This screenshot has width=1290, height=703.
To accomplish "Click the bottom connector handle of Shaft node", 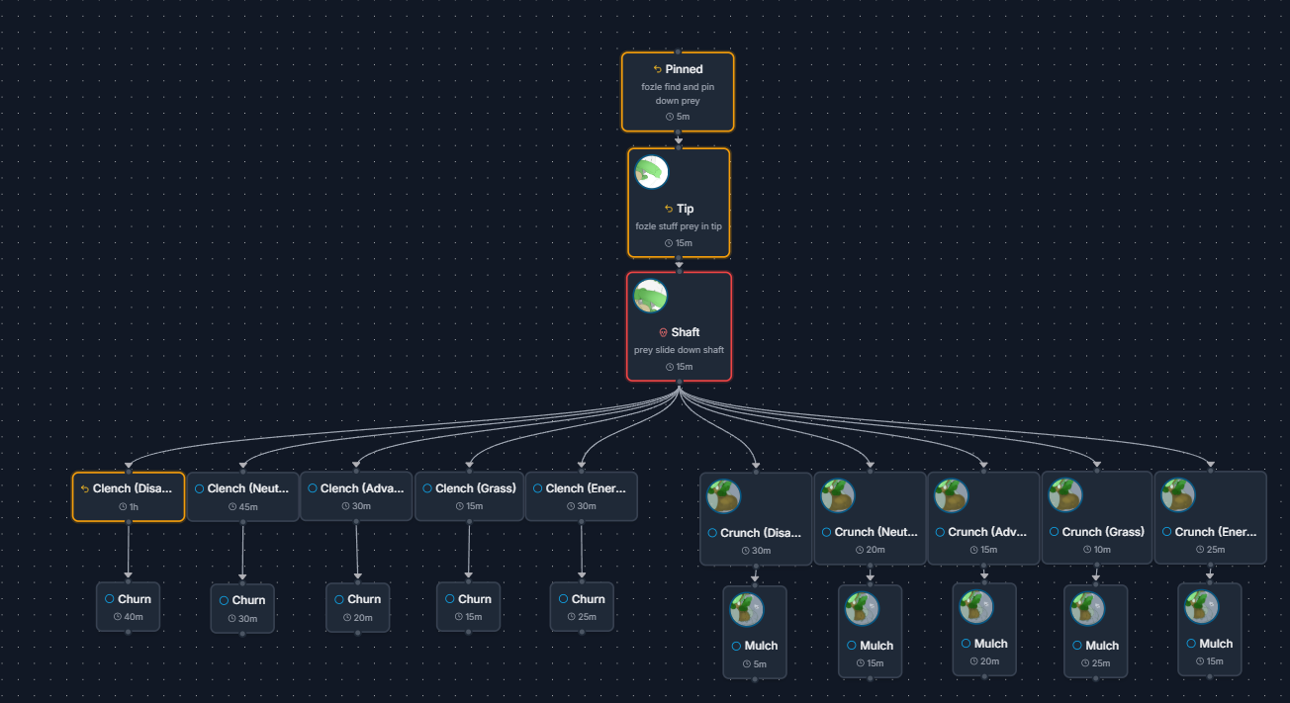I will click(680, 381).
